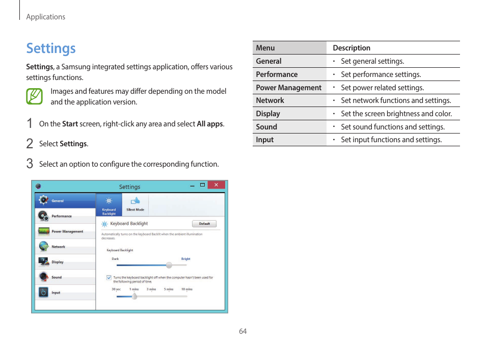Image resolution: width=486 pixels, height=344 pixels.
Task: Open the Input label in sidebar
Action: pos(56,293)
